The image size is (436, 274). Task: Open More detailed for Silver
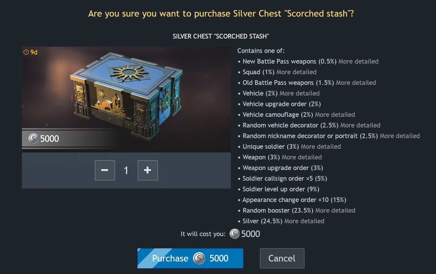pyautogui.click(x=304, y=221)
